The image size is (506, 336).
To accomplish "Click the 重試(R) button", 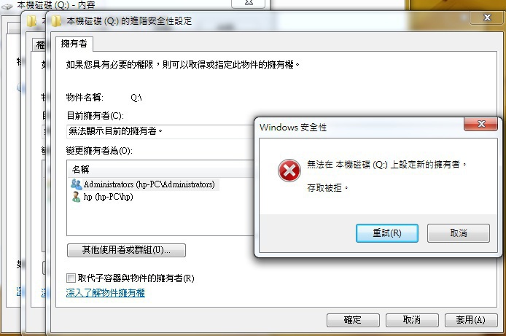I will tap(387, 233).
